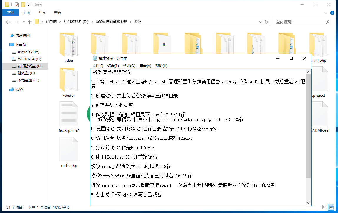Switch to details view in status bar
Screen dimensions: 338x213
coord(324,207)
